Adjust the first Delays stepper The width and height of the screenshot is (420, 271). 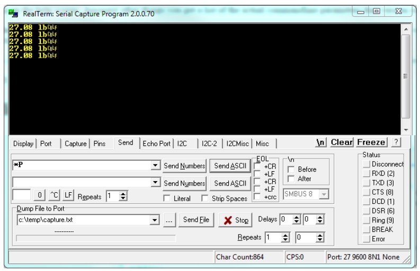click(x=297, y=220)
